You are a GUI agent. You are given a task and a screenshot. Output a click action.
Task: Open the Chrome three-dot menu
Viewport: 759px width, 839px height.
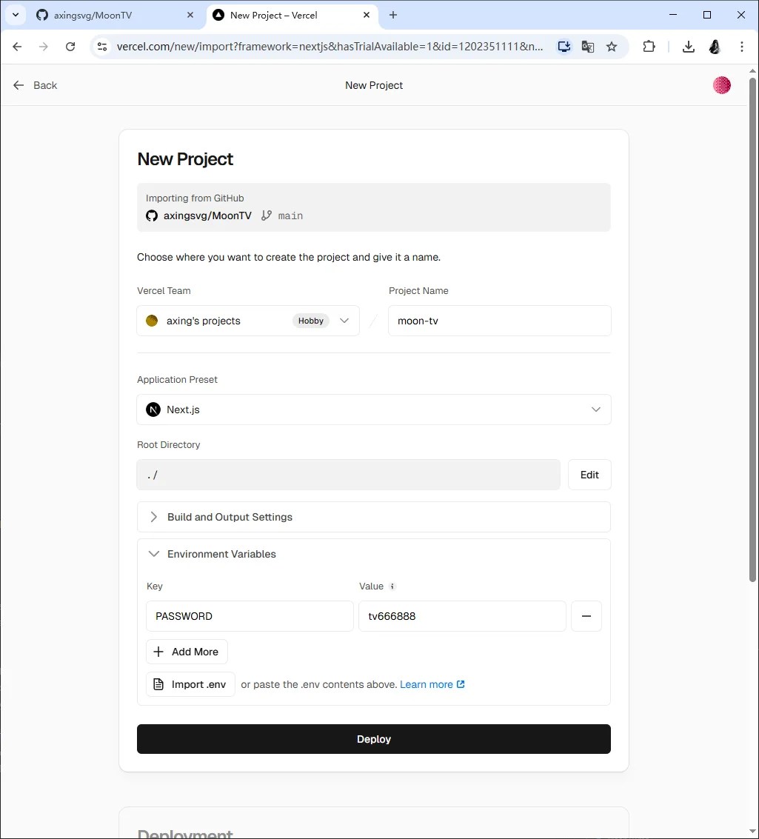742,47
